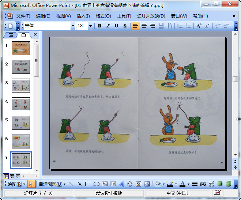Expand formatting toolbar overflow options
Screen dimensions: 241x200
pyautogui.click(x=236, y=26)
